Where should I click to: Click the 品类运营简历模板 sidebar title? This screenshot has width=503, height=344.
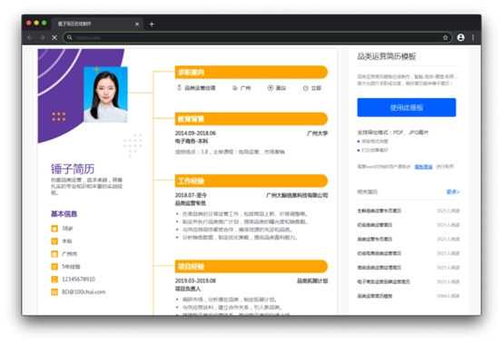[387, 56]
